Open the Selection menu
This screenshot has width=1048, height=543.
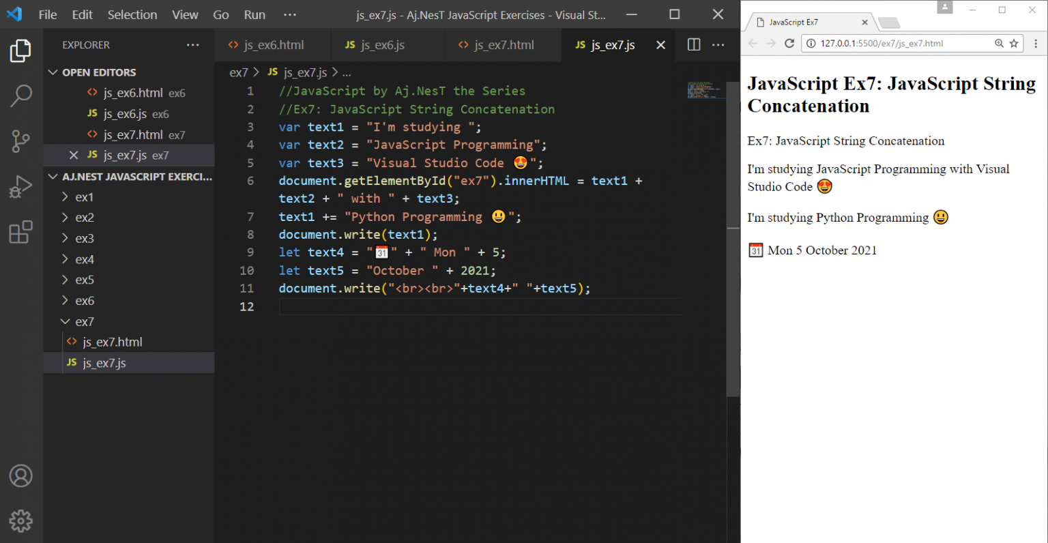(x=132, y=15)
